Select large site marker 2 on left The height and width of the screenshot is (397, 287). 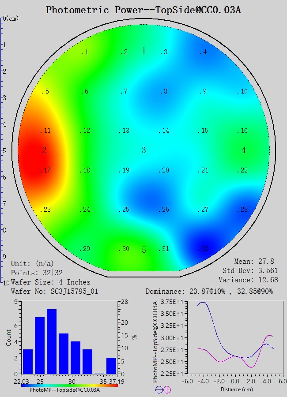click(x=44, y=150)
